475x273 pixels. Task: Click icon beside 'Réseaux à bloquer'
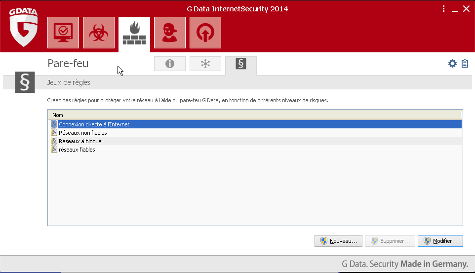pos(54,141)
